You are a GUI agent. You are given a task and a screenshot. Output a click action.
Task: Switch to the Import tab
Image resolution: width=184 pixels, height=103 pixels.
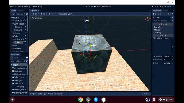click(x=20, y=10)
